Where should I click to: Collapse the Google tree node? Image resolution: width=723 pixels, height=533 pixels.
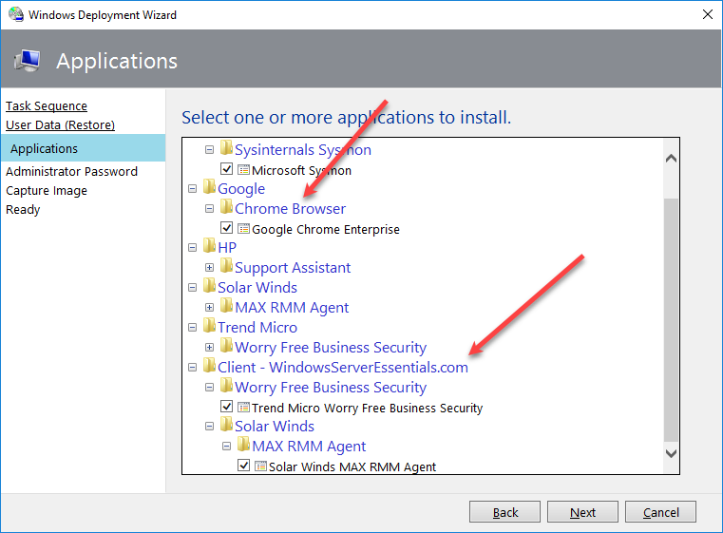tap(193, 189)
